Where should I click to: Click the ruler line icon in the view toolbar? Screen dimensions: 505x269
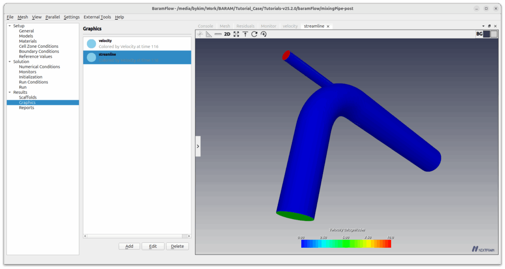[x=218, y=34]
